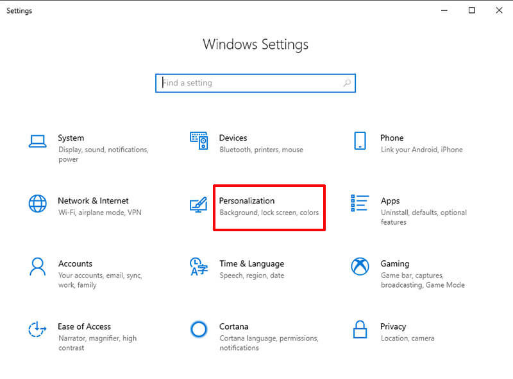Click the Personalization paintbrush icon
The width and height of the screenshot is (513, 379).
coord(199,204)
